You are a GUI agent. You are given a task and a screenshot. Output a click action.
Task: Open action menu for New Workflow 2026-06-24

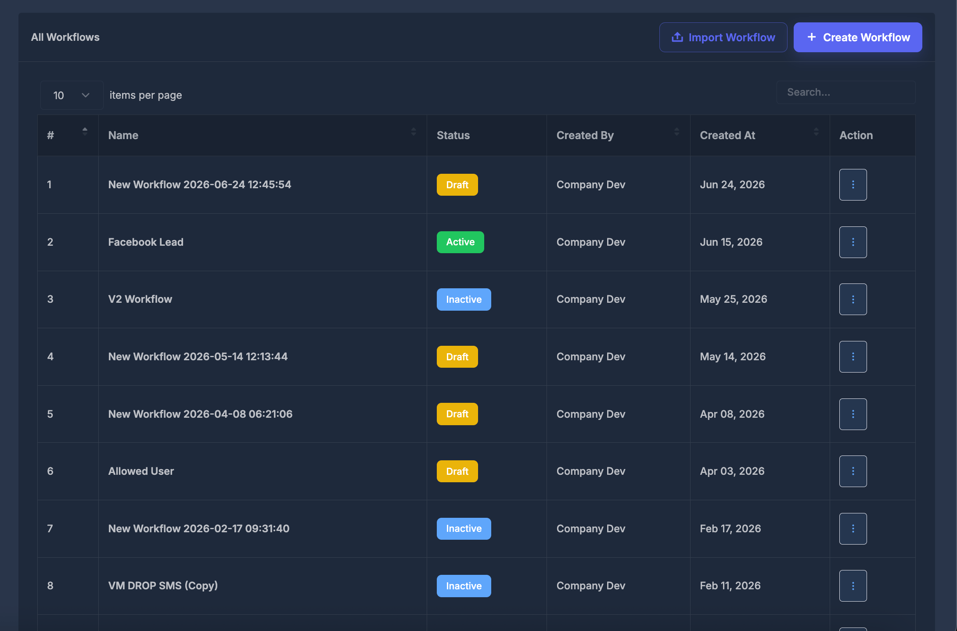coord(853,185)
